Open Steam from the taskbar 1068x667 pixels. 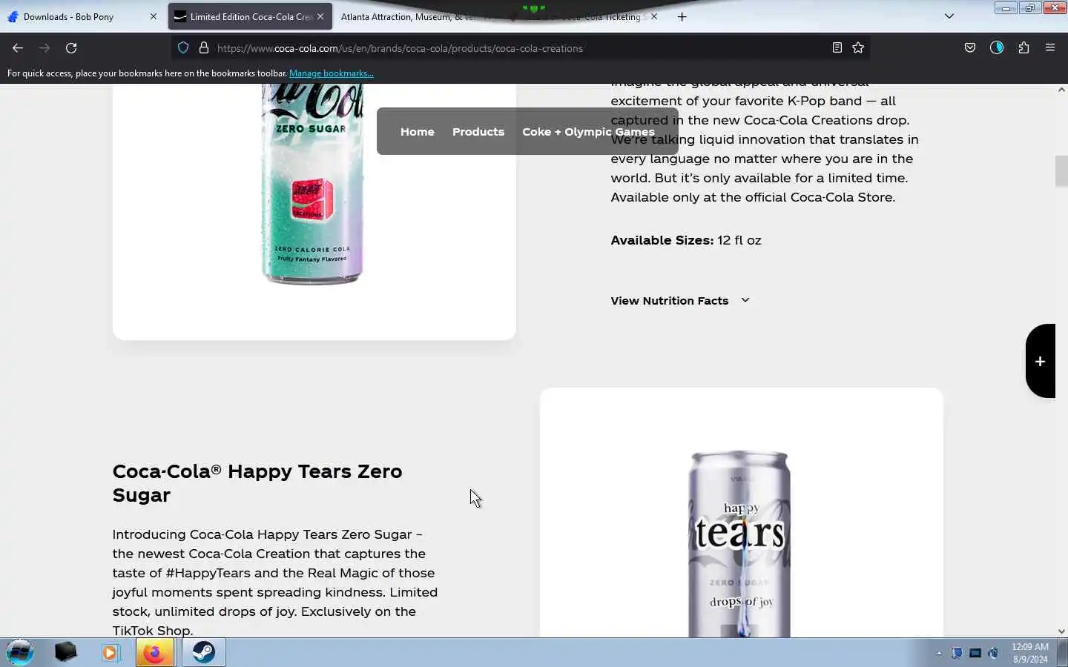click(x=204, y=652)
